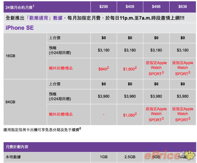Viewport: 197px width, 163px height.
Task: Click the 本地數據 row label
Action: coord(13,157)
